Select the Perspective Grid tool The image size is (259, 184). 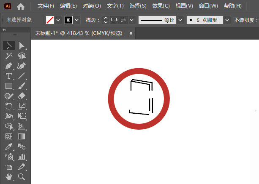pyautogui.click(x=22, y=126)
